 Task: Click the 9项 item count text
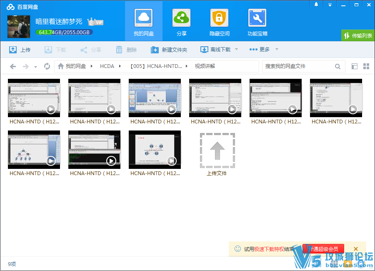click(x=12, y=264)
